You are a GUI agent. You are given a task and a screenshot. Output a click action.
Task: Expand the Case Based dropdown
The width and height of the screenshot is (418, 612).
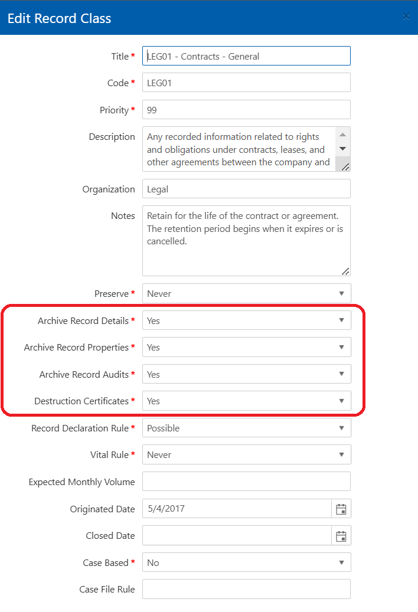point(246,562)
